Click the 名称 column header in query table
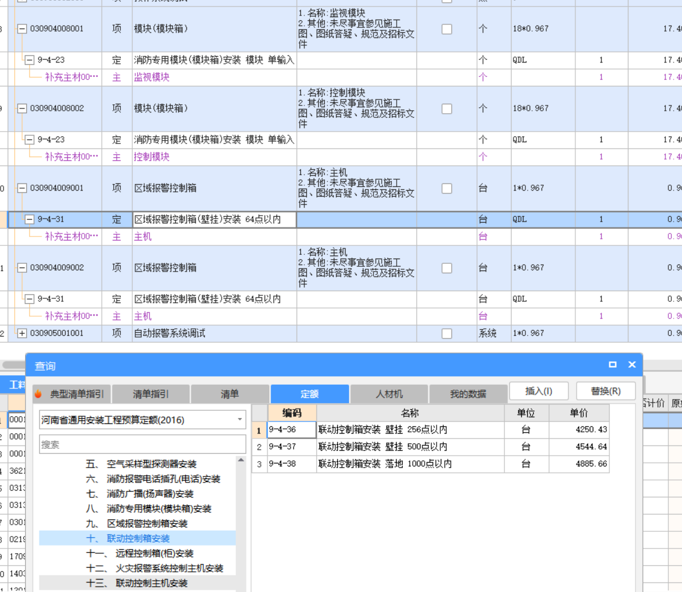 click(x=410, y=413)
